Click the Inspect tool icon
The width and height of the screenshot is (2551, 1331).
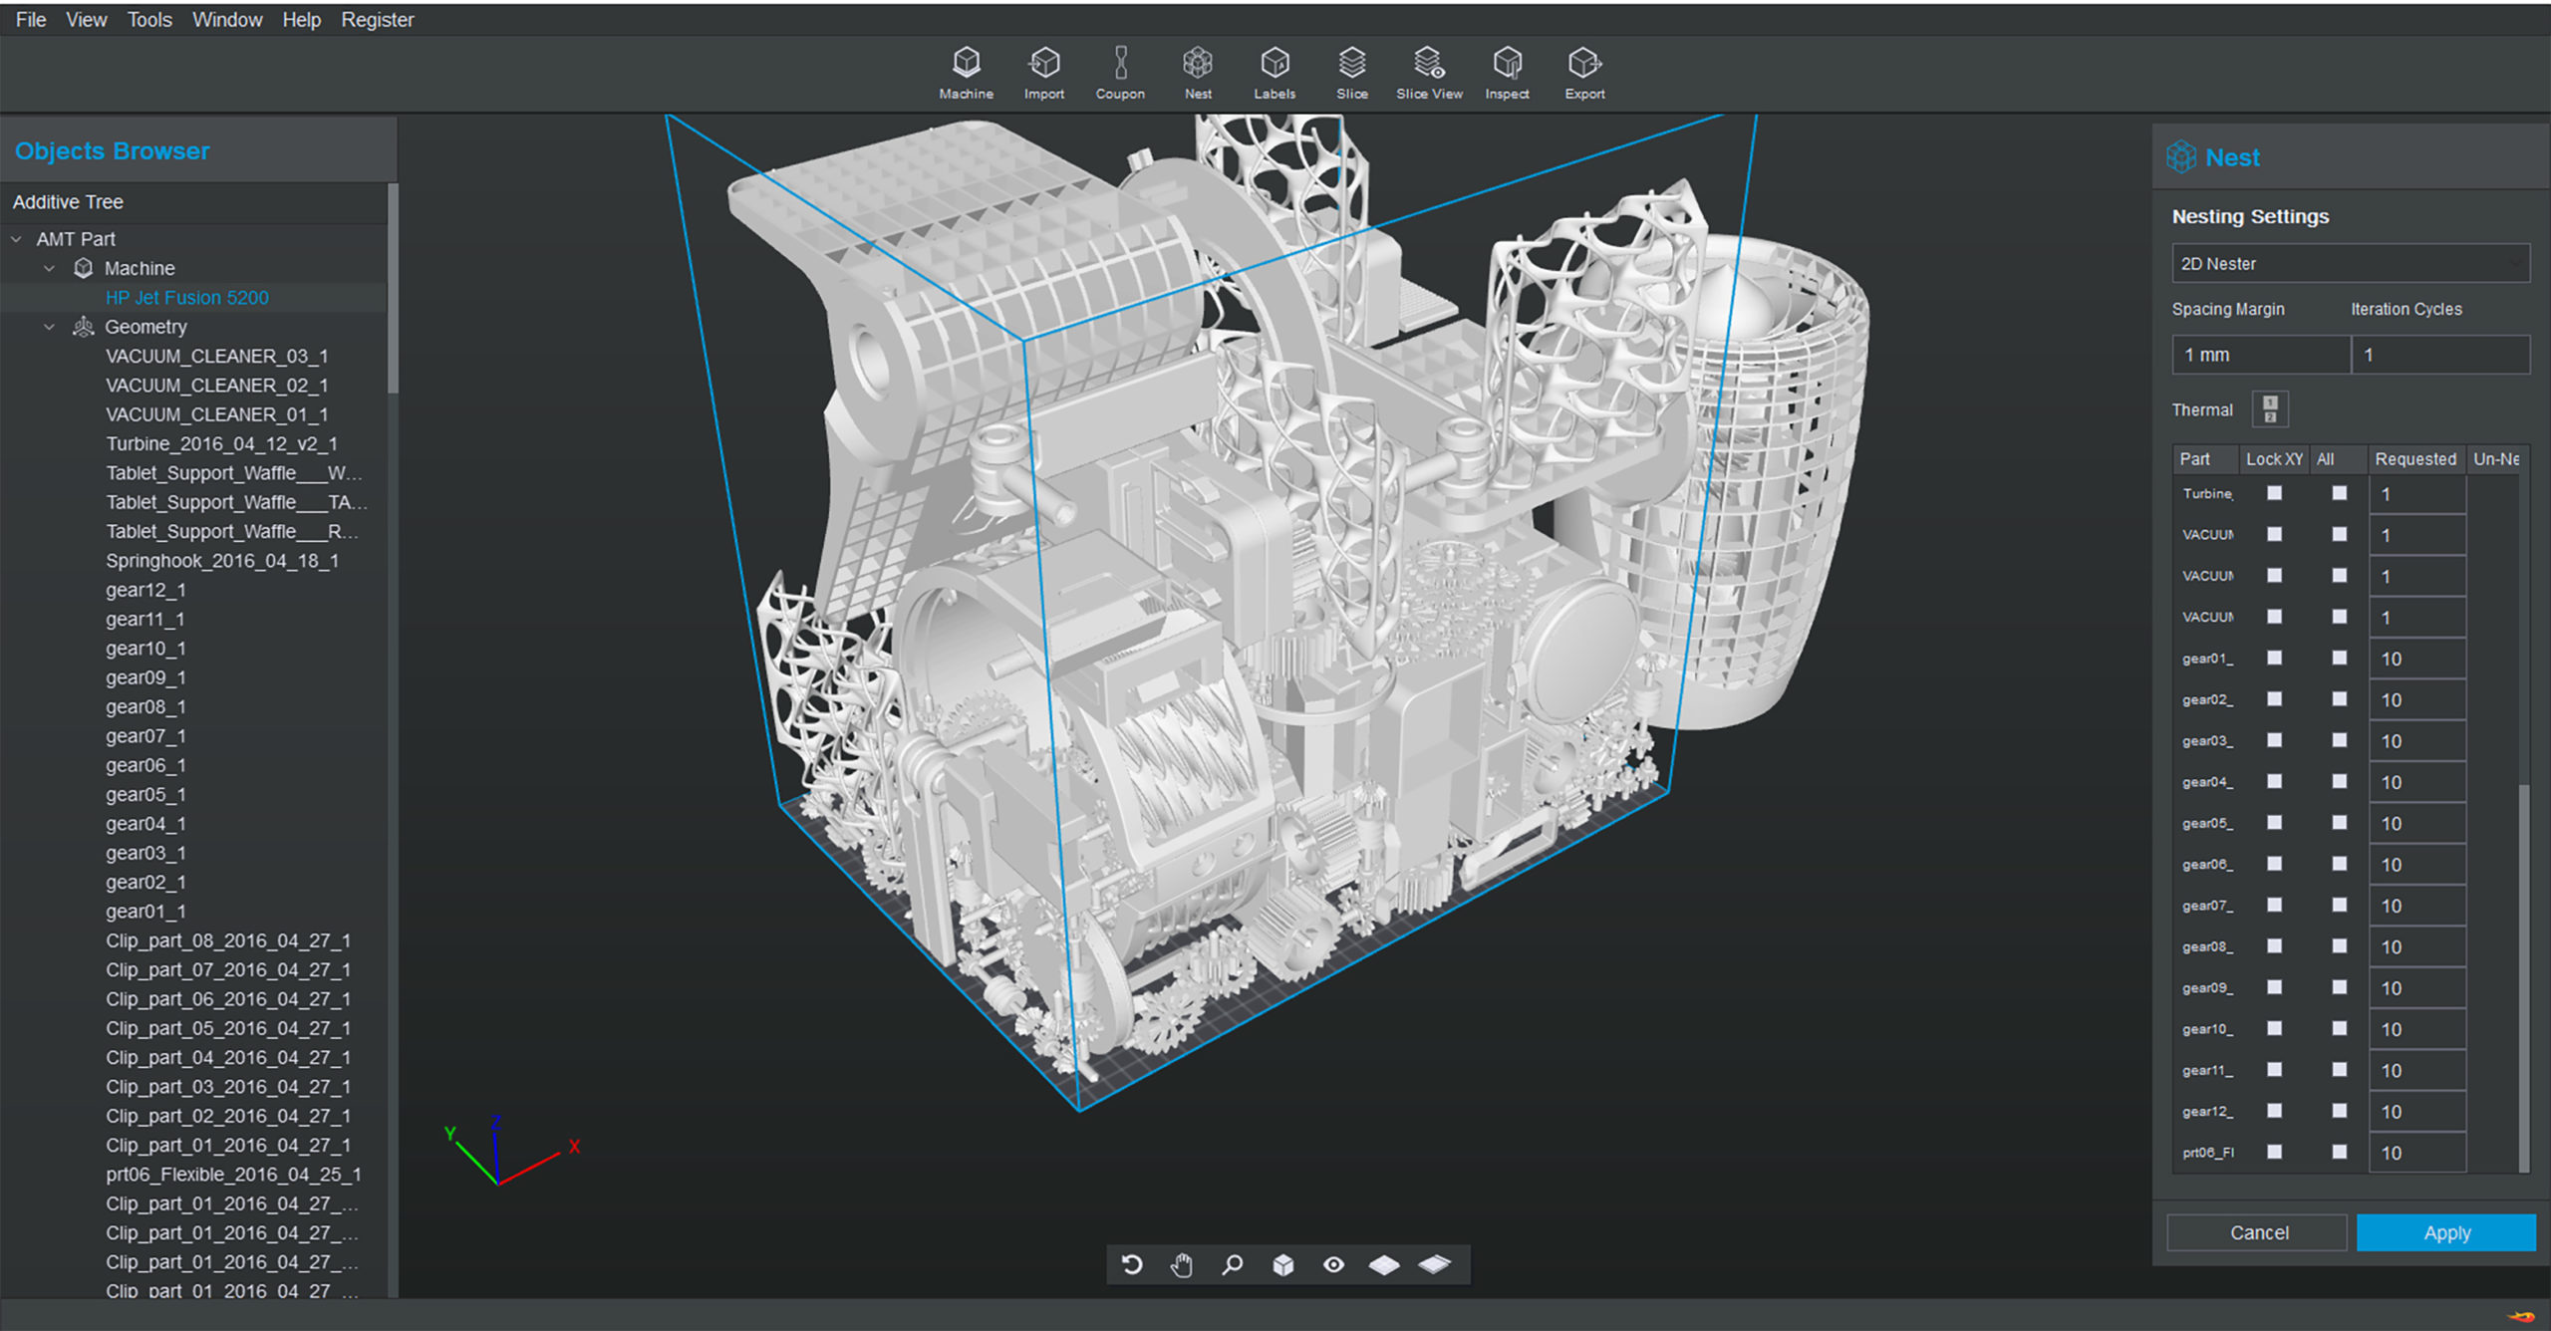click(x=1507, y=73)
